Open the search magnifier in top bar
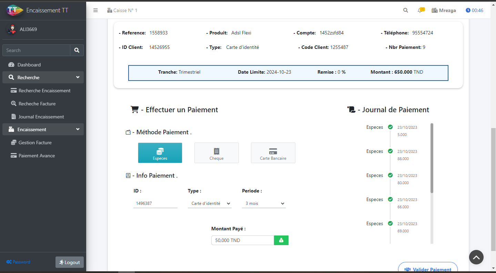 point(406,10)
